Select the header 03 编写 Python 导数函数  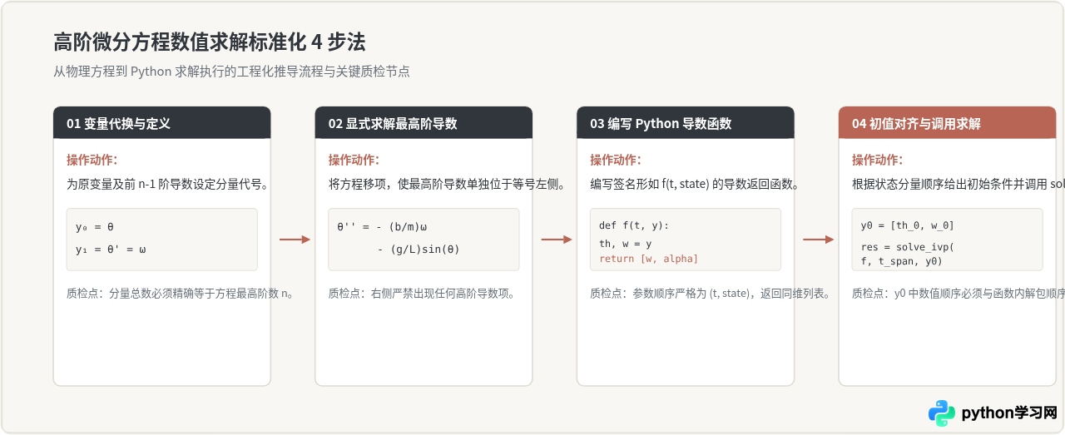686,123
